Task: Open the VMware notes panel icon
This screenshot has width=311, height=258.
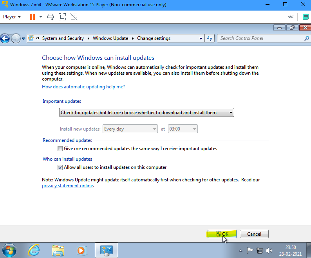Action: pyautogui.click(x=306, y=17)
